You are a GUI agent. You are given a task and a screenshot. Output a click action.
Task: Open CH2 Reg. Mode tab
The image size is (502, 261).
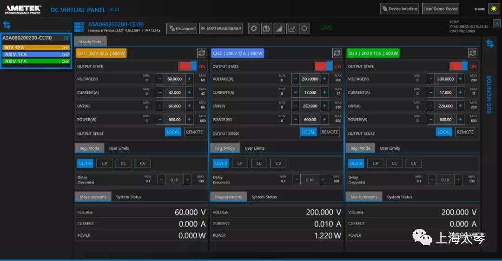(225, 148)
